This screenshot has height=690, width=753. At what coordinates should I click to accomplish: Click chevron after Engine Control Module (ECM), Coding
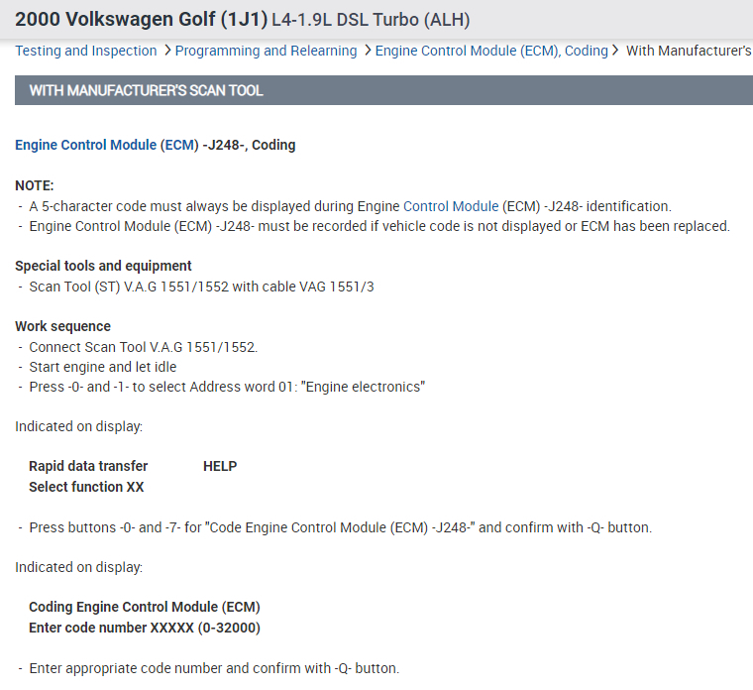click(616, 50)
